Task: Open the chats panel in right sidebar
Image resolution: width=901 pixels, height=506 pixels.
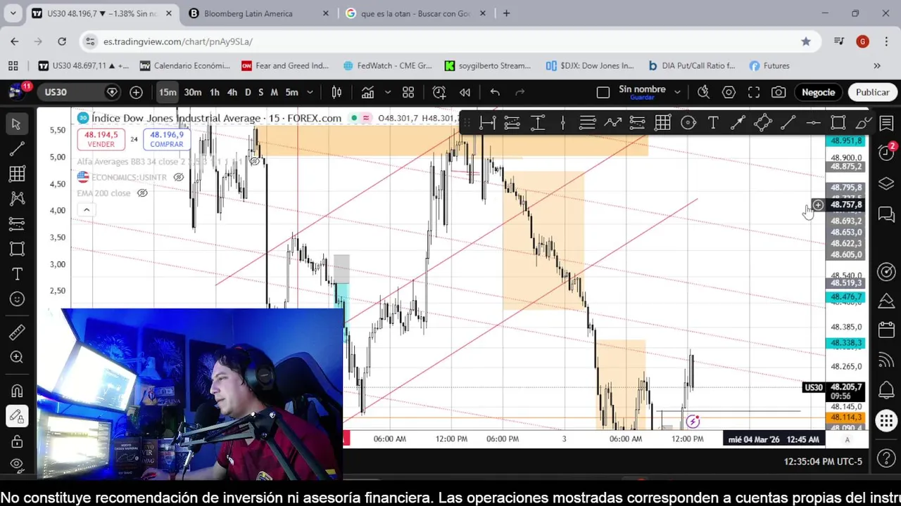Action: point(886,214)
